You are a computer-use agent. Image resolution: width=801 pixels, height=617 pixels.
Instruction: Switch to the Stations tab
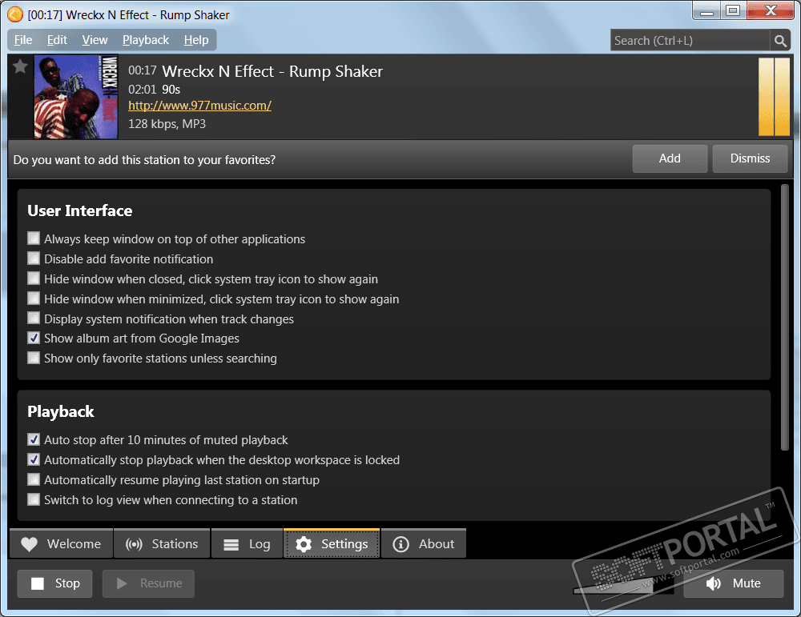[162, 543]
